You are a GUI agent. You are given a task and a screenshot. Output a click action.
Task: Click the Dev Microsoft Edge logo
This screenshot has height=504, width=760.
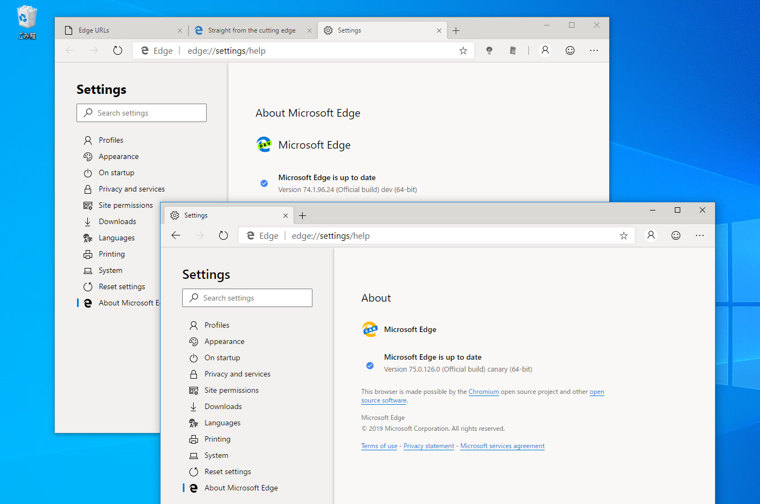pos(264,145)
